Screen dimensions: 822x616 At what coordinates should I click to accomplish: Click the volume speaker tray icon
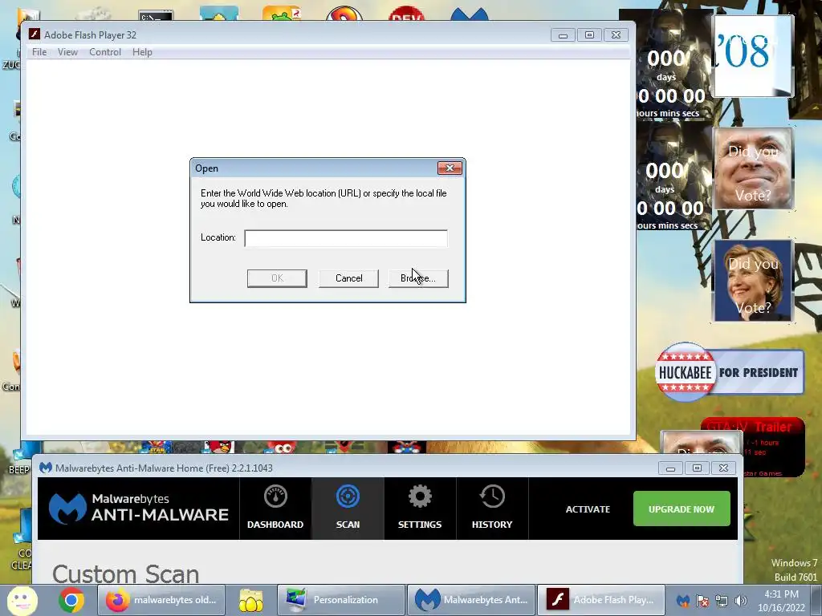[x=741, y=601]
